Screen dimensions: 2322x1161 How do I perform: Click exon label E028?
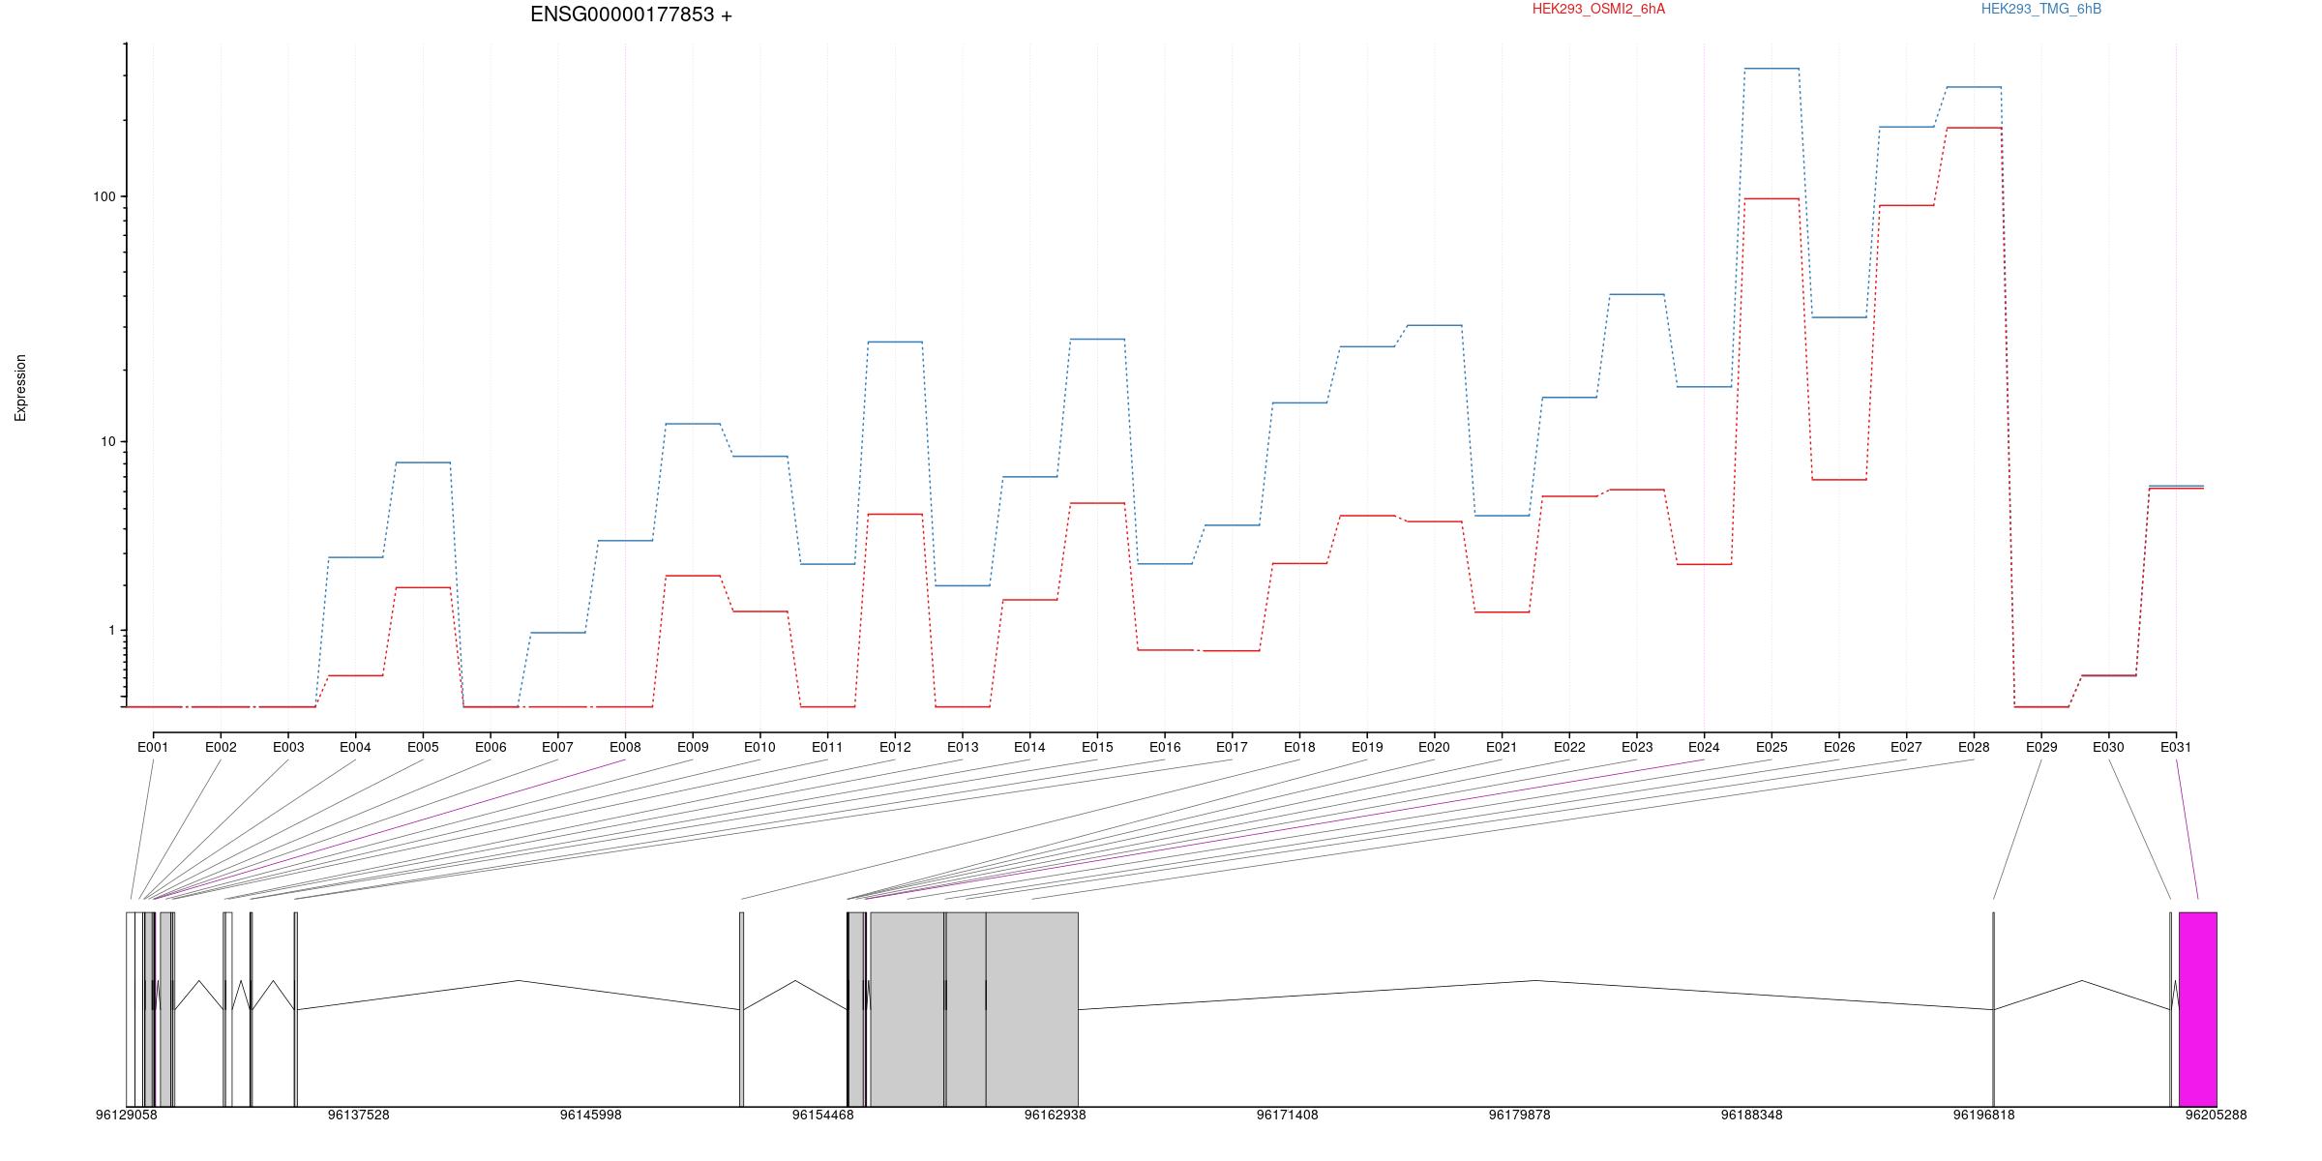1974,747
